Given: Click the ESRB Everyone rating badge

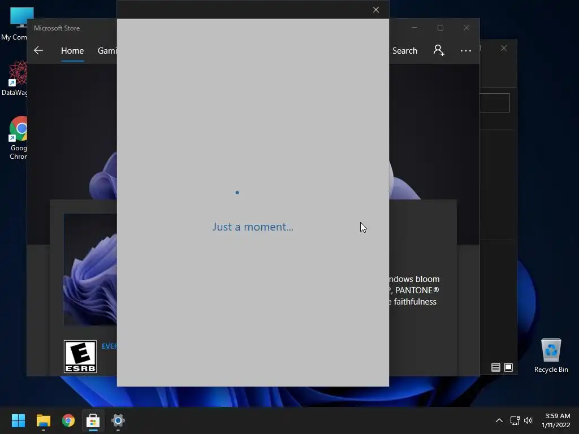Looking at the screenshot, I should coord(80,357).
